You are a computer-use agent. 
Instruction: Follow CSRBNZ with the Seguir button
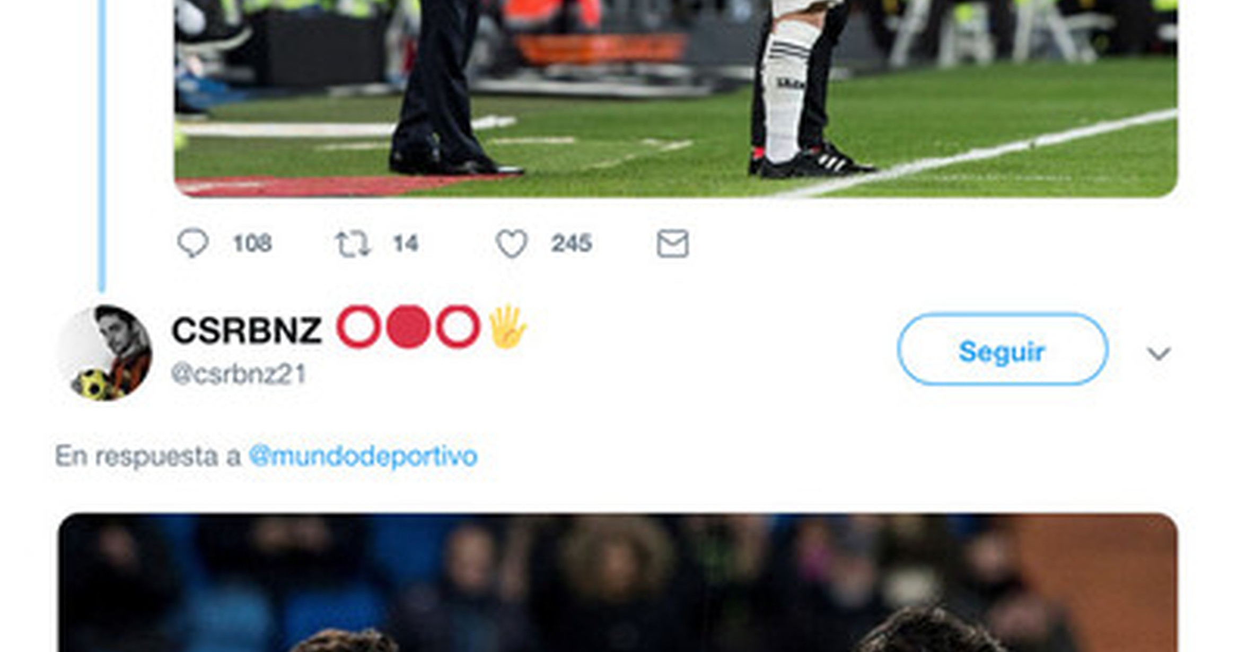tap(1003, 349)
